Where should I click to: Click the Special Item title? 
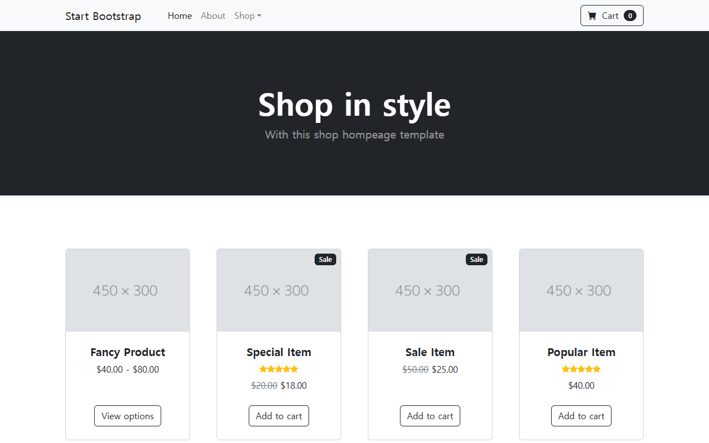point(279,352)
